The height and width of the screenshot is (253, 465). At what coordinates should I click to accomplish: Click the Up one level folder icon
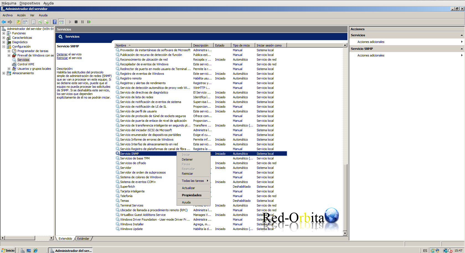(18, 22)
